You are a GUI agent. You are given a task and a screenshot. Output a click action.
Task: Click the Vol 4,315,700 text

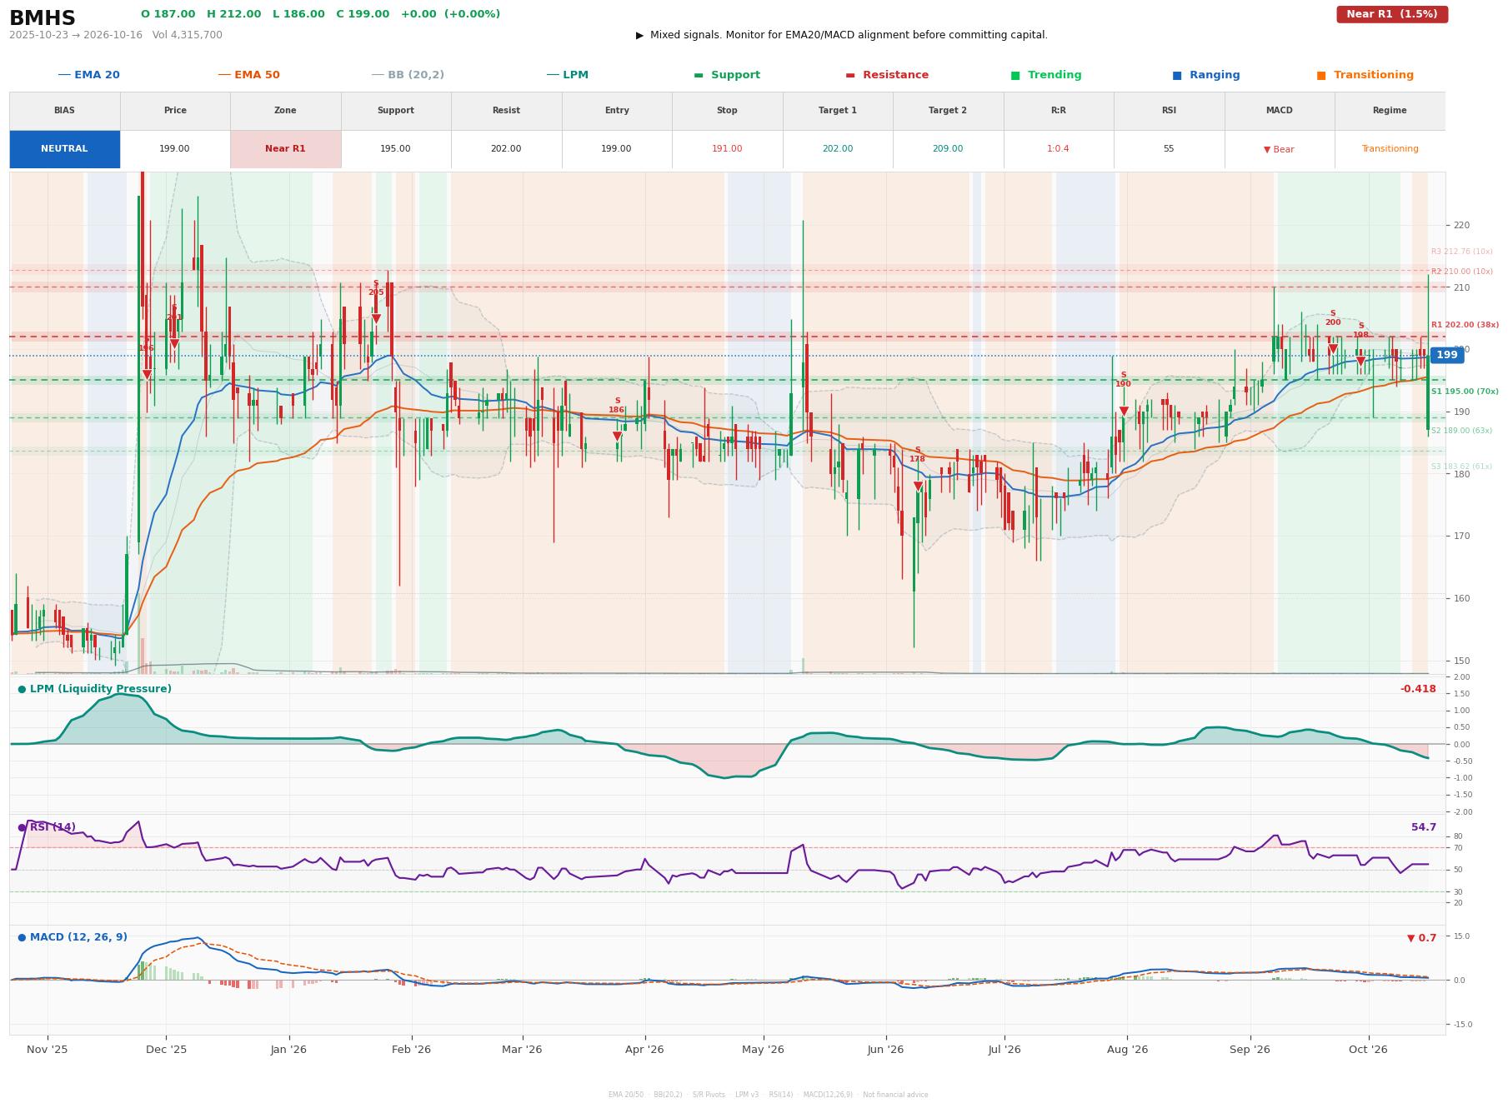click(x=188, y=35)
